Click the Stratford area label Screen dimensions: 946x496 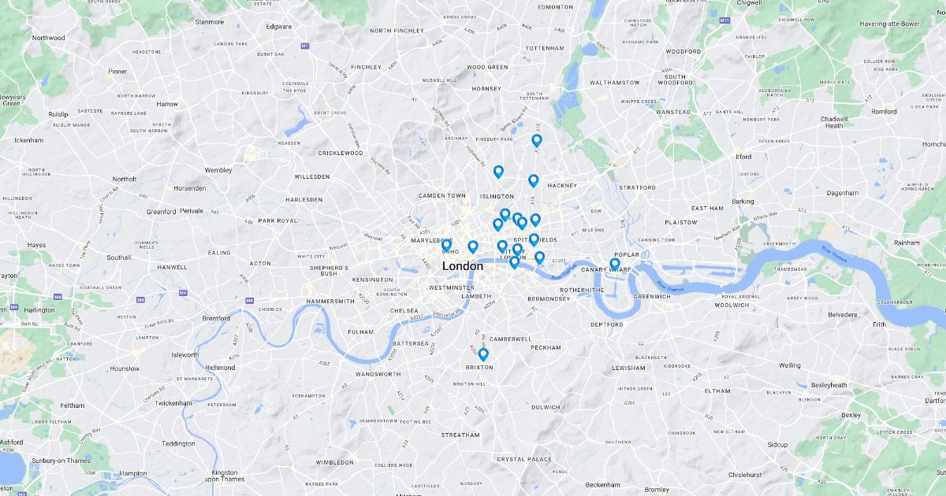637,187
